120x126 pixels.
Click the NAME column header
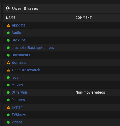pos(11,18)
